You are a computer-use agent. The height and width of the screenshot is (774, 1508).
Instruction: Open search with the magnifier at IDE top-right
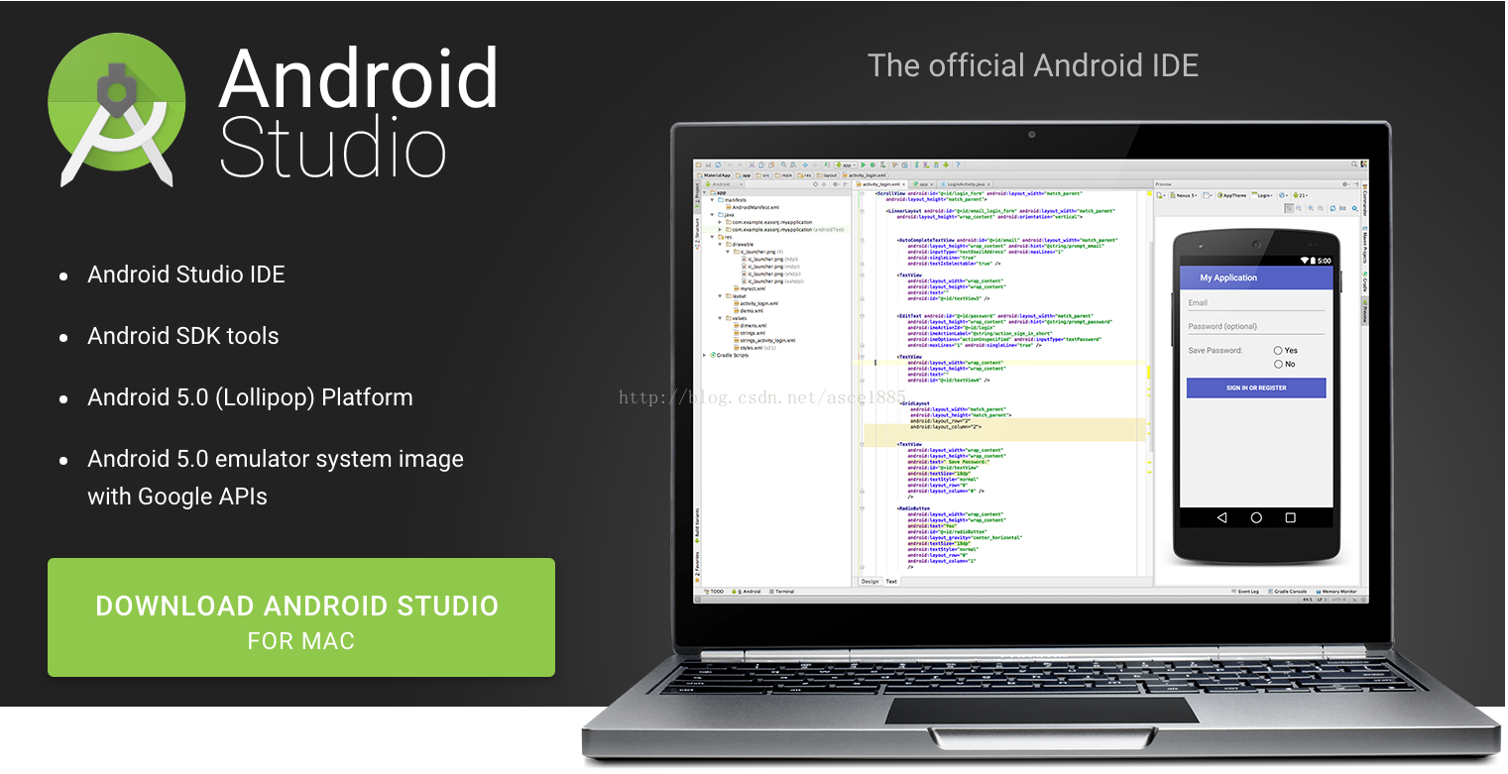(x=1354, y=165)
